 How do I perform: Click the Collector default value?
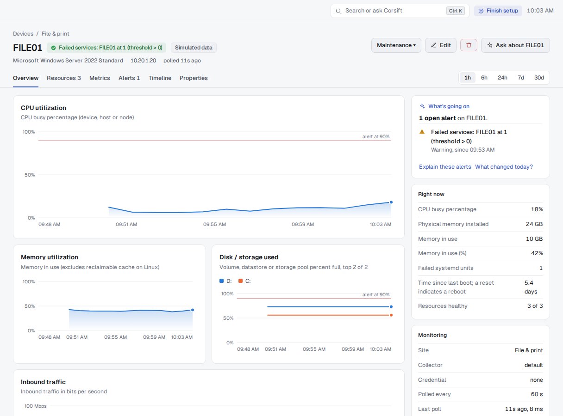pos(534,365)
